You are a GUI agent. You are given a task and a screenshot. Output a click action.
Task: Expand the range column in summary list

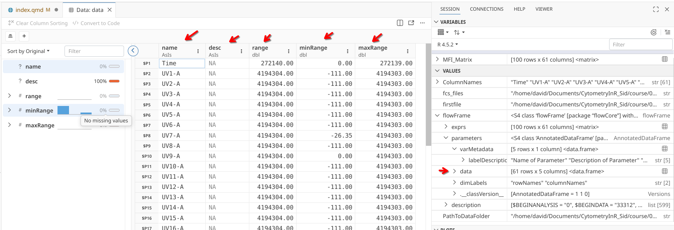(x=9, y=96)
